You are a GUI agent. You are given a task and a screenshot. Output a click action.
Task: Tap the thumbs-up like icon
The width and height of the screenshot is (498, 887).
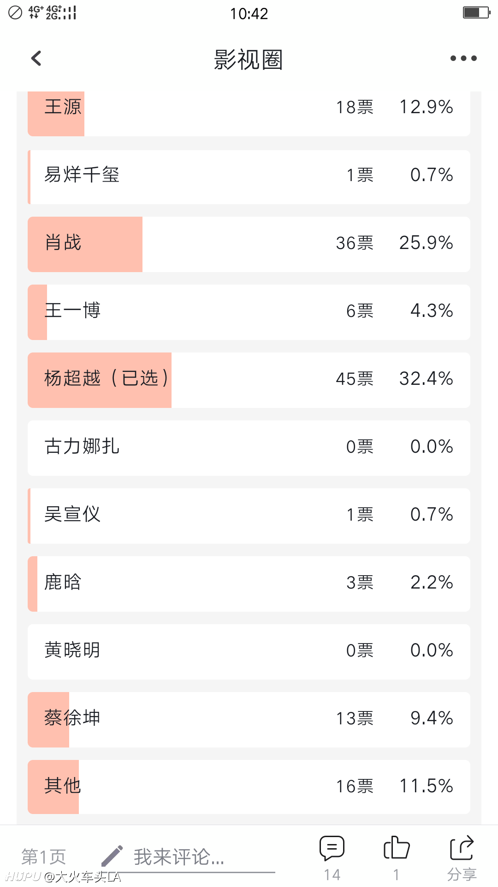pos(397,848)
